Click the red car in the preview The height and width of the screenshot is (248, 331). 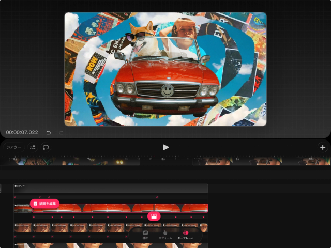(x=165, y=84)
